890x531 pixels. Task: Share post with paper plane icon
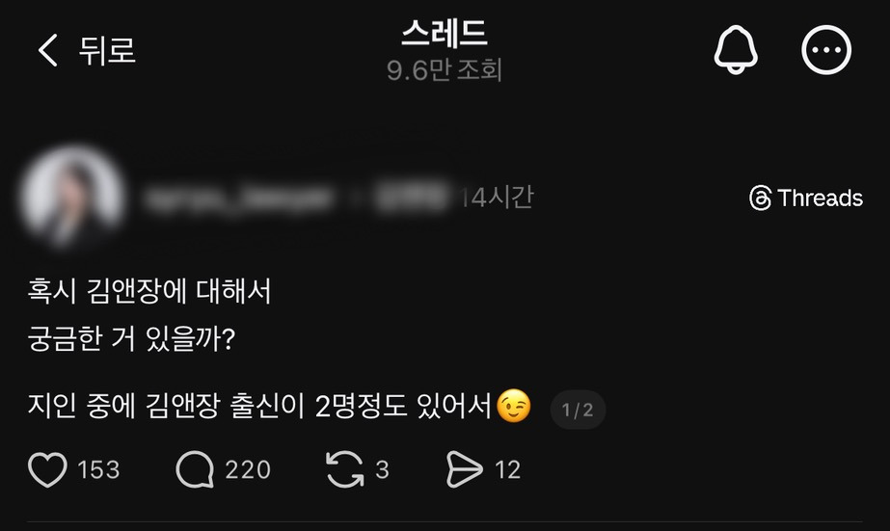[x=465, y=469]
